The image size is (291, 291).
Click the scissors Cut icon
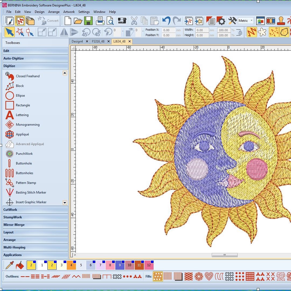134,21
